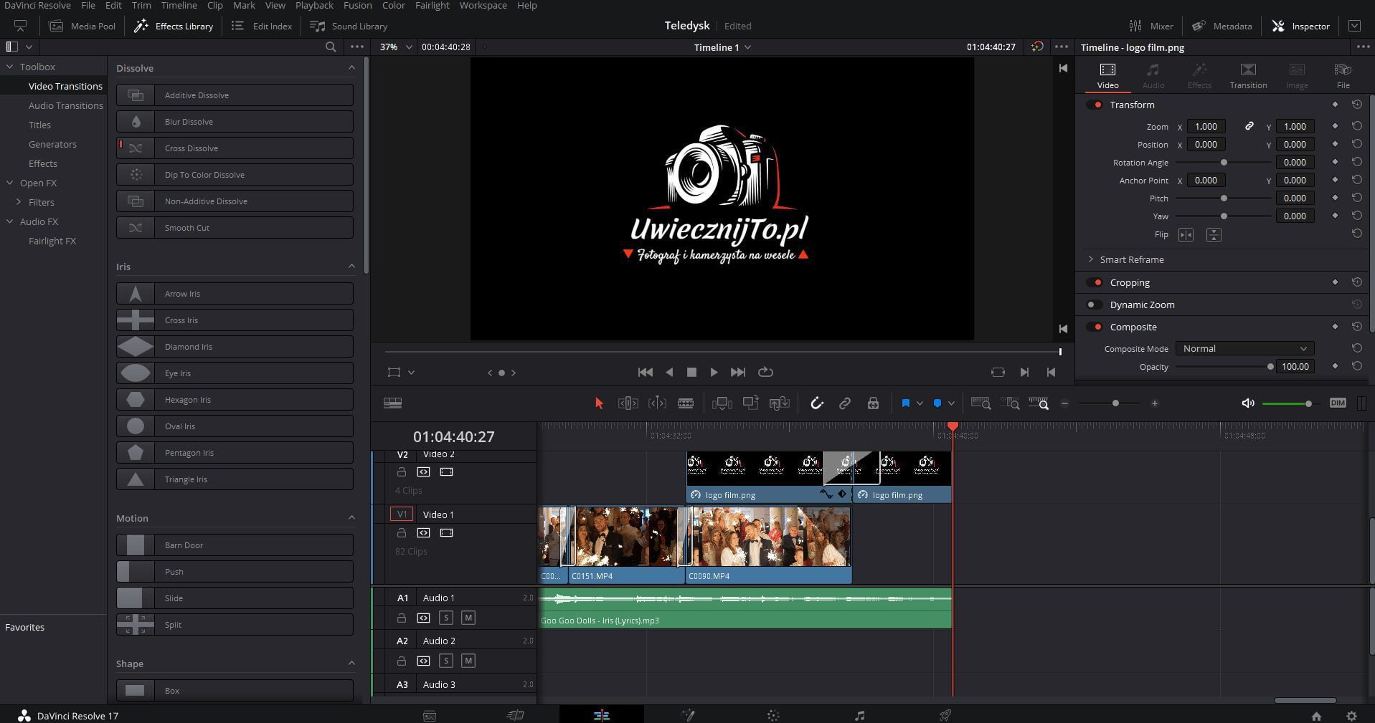The image size is (1375, 723).
Task: Activate the Dynamic Trim Mode tool
Action: [x=657, y=403]
